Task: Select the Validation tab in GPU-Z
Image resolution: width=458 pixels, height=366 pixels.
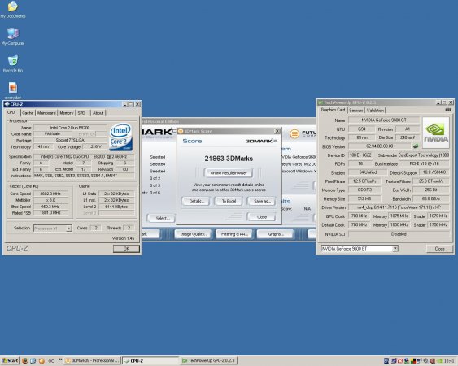Action: [x=375, y=111]
